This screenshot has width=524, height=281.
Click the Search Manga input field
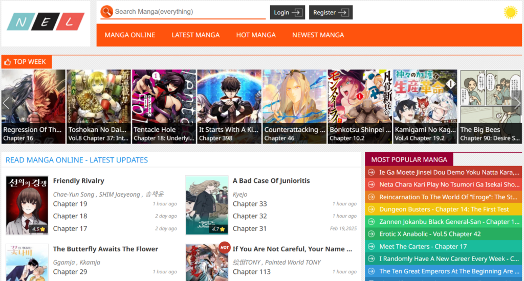click(x=190, y=12)
